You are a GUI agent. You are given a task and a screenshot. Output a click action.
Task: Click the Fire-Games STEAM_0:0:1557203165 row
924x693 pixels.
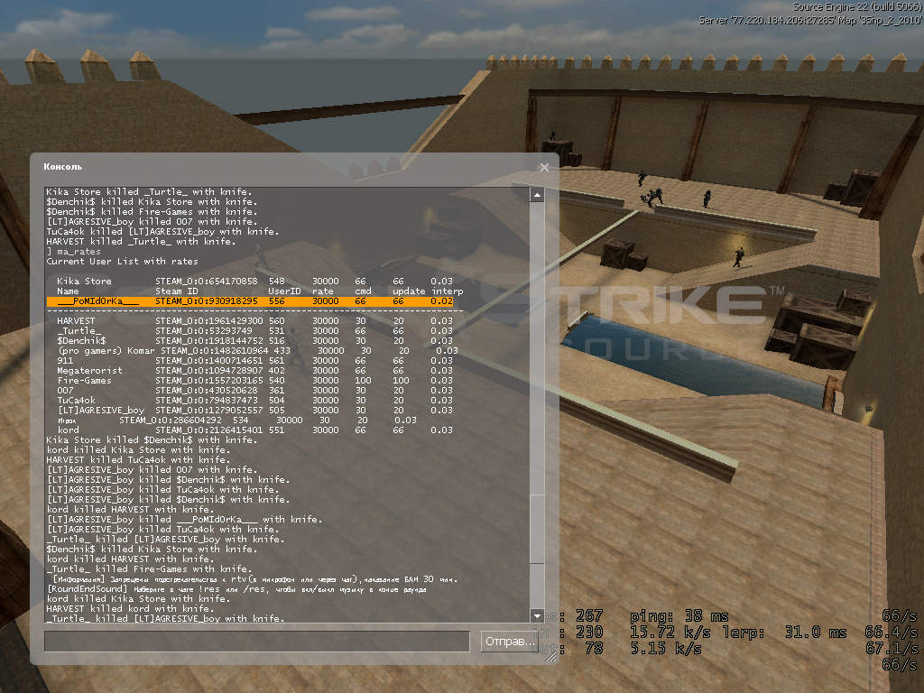click(254, 381)
